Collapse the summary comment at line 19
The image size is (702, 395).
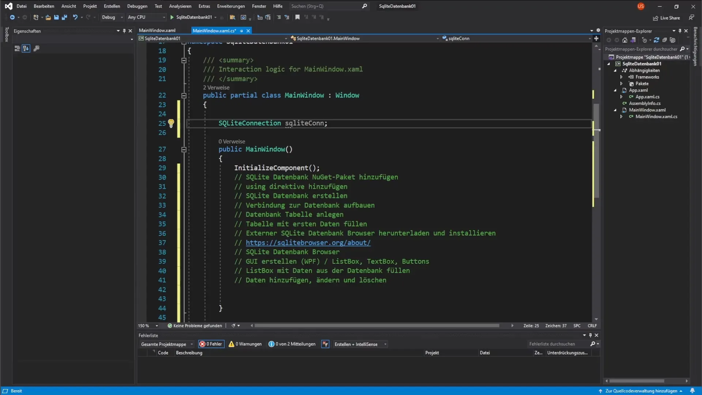click(184, 60)
